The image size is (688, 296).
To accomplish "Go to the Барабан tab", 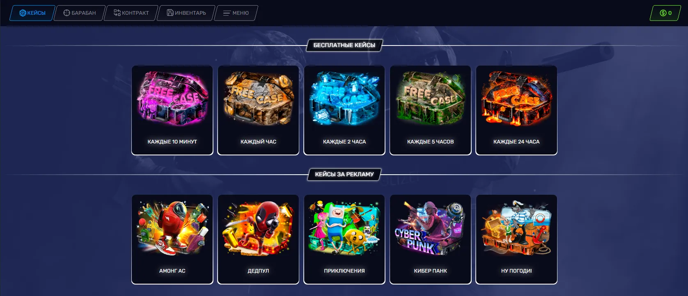I will (x=80, y=13).
